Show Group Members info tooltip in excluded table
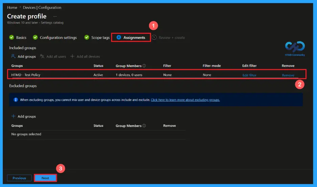The height and width of the screenshot is (187, 317). pos(144,125)
